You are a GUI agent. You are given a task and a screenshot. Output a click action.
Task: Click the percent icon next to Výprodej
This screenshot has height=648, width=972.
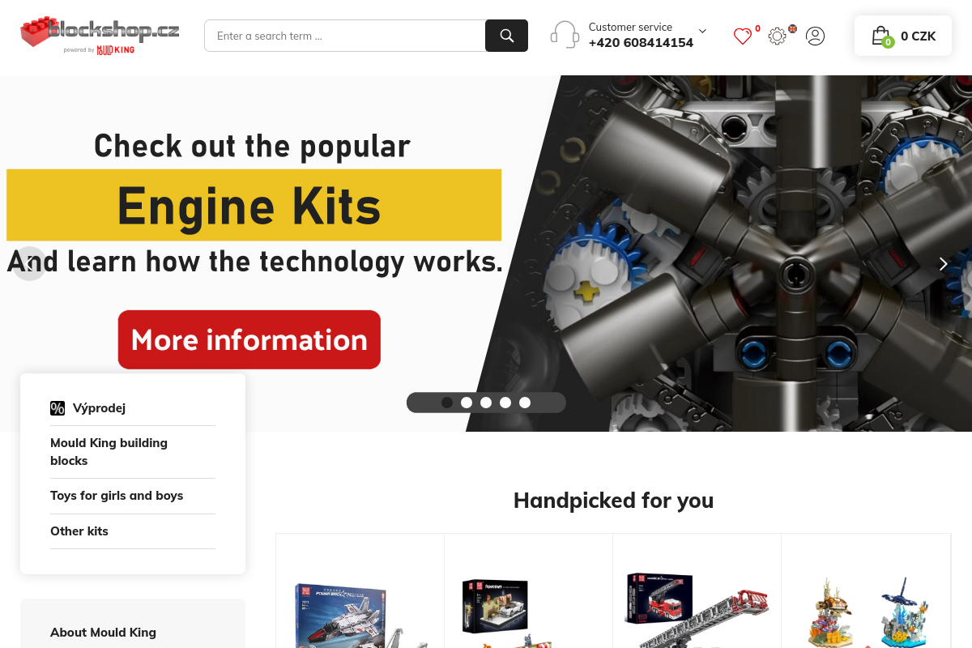[58, 408]
